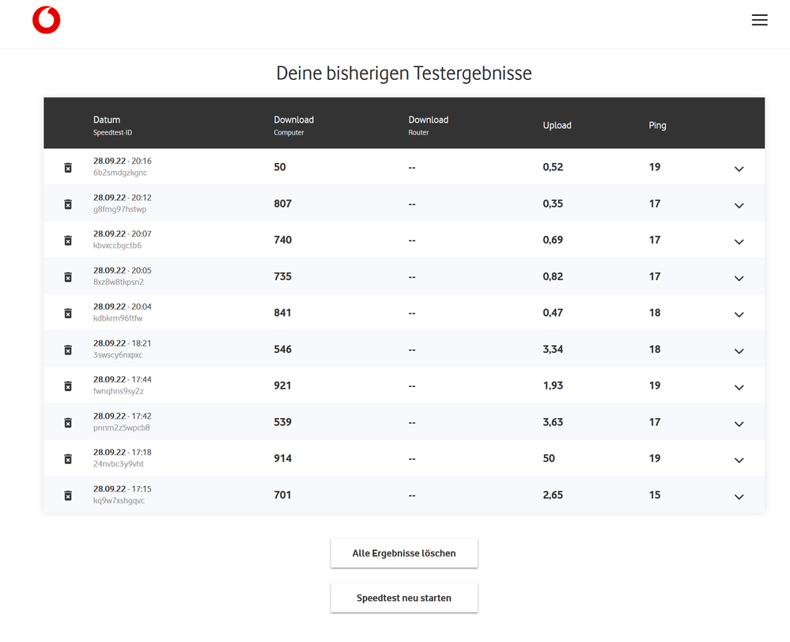This screenshot has height=642, width=790.
Task: Click the Vodafone logo
Action: click(46, 21)
